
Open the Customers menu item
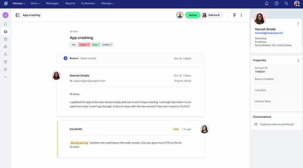[88, 3]
